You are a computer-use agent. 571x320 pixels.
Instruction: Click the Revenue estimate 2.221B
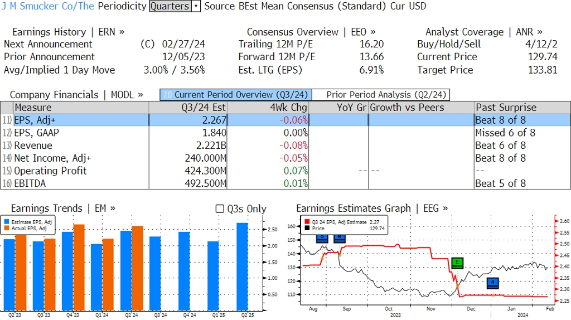coord(211,146)
